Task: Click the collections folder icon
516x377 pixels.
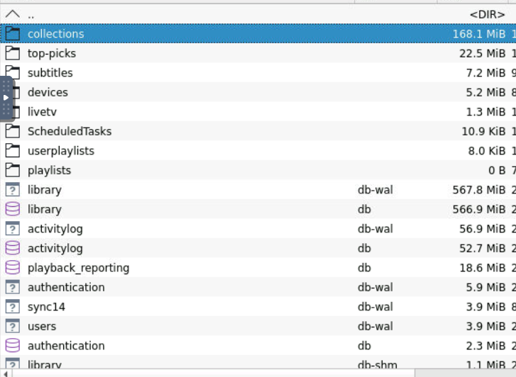Action: [12, 34]
